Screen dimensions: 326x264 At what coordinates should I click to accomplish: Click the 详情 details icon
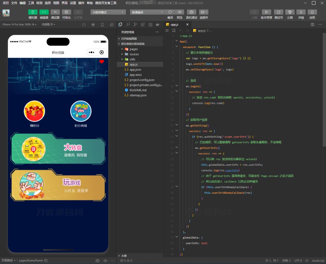301,12
